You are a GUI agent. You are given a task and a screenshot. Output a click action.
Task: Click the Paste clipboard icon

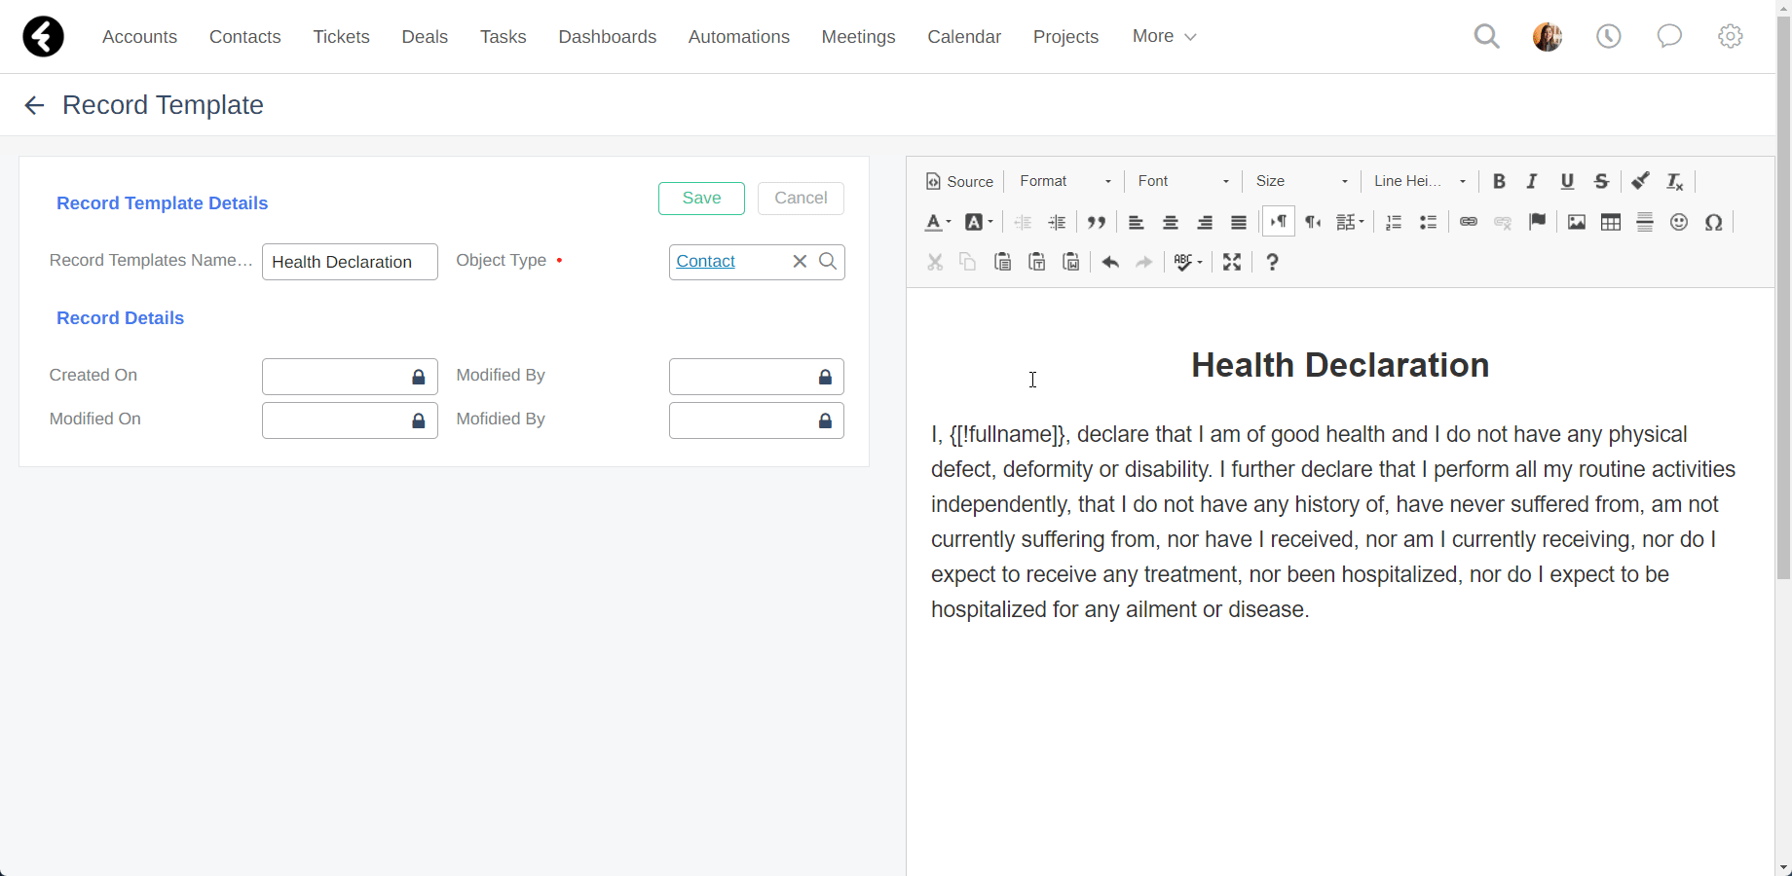[x=1002, y=262]
